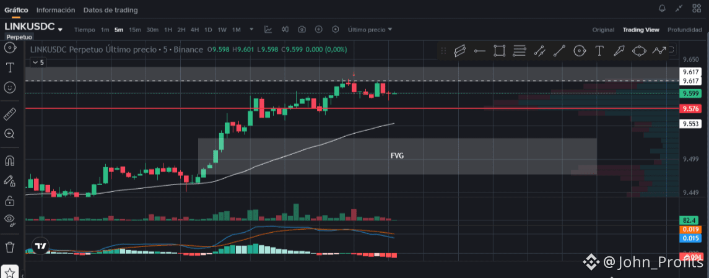Click the Perpetuo contract tag
709x278 pixels.
tap(18, 37)
